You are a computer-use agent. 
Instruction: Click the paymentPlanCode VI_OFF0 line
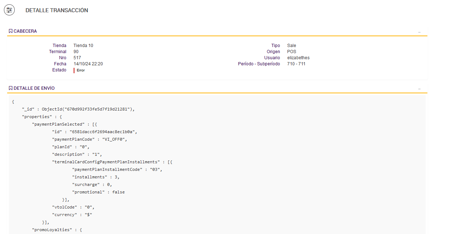(90, 139)
